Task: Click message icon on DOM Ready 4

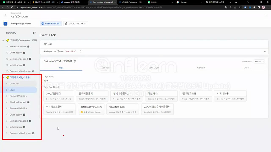Action: click(x=24, y=115)
